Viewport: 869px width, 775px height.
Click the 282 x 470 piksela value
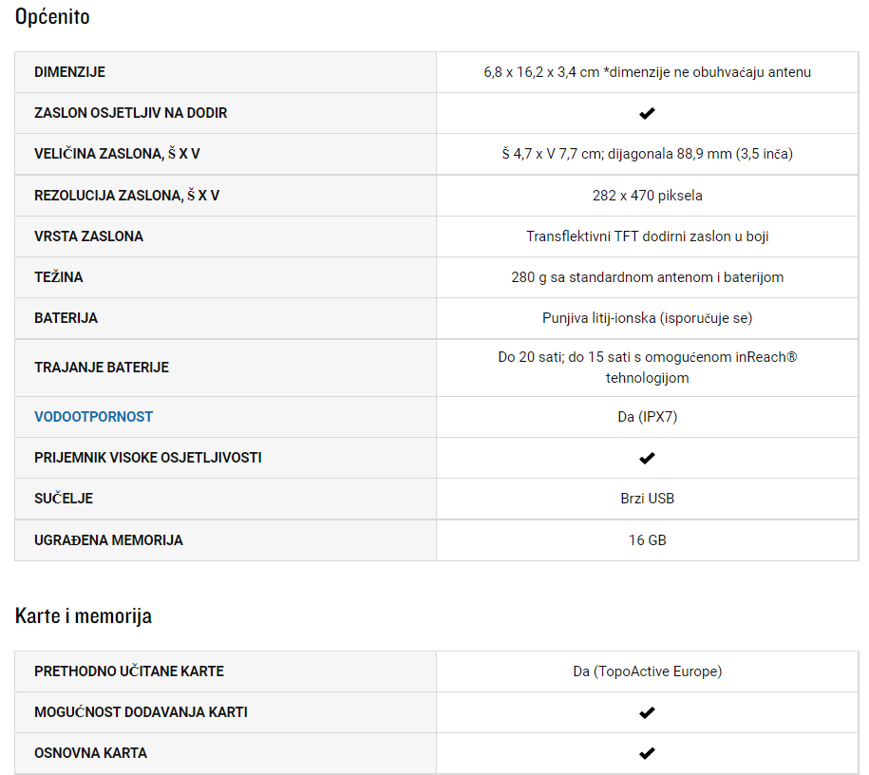coord(647,195)
